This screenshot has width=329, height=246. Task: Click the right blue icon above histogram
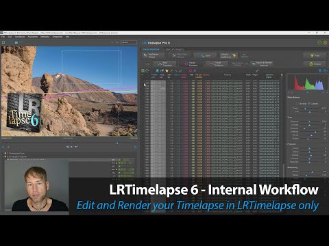pyautogui.click(x=325, y=71)
